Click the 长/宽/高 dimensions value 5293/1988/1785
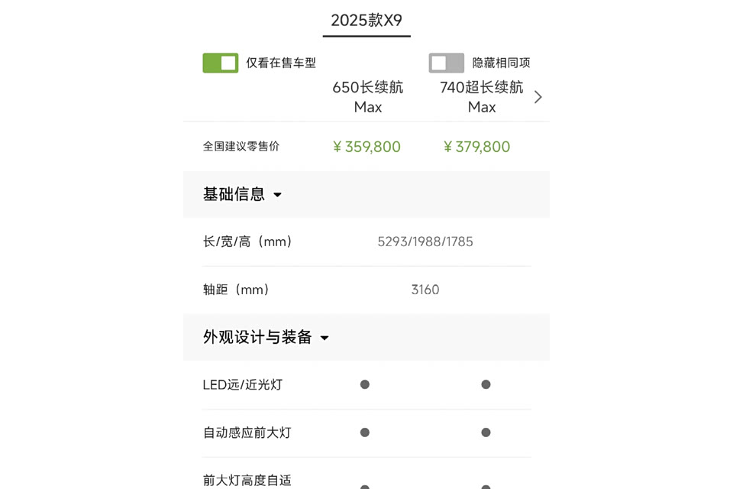Screen dimensions: 733x489 (x=425, y=241)
